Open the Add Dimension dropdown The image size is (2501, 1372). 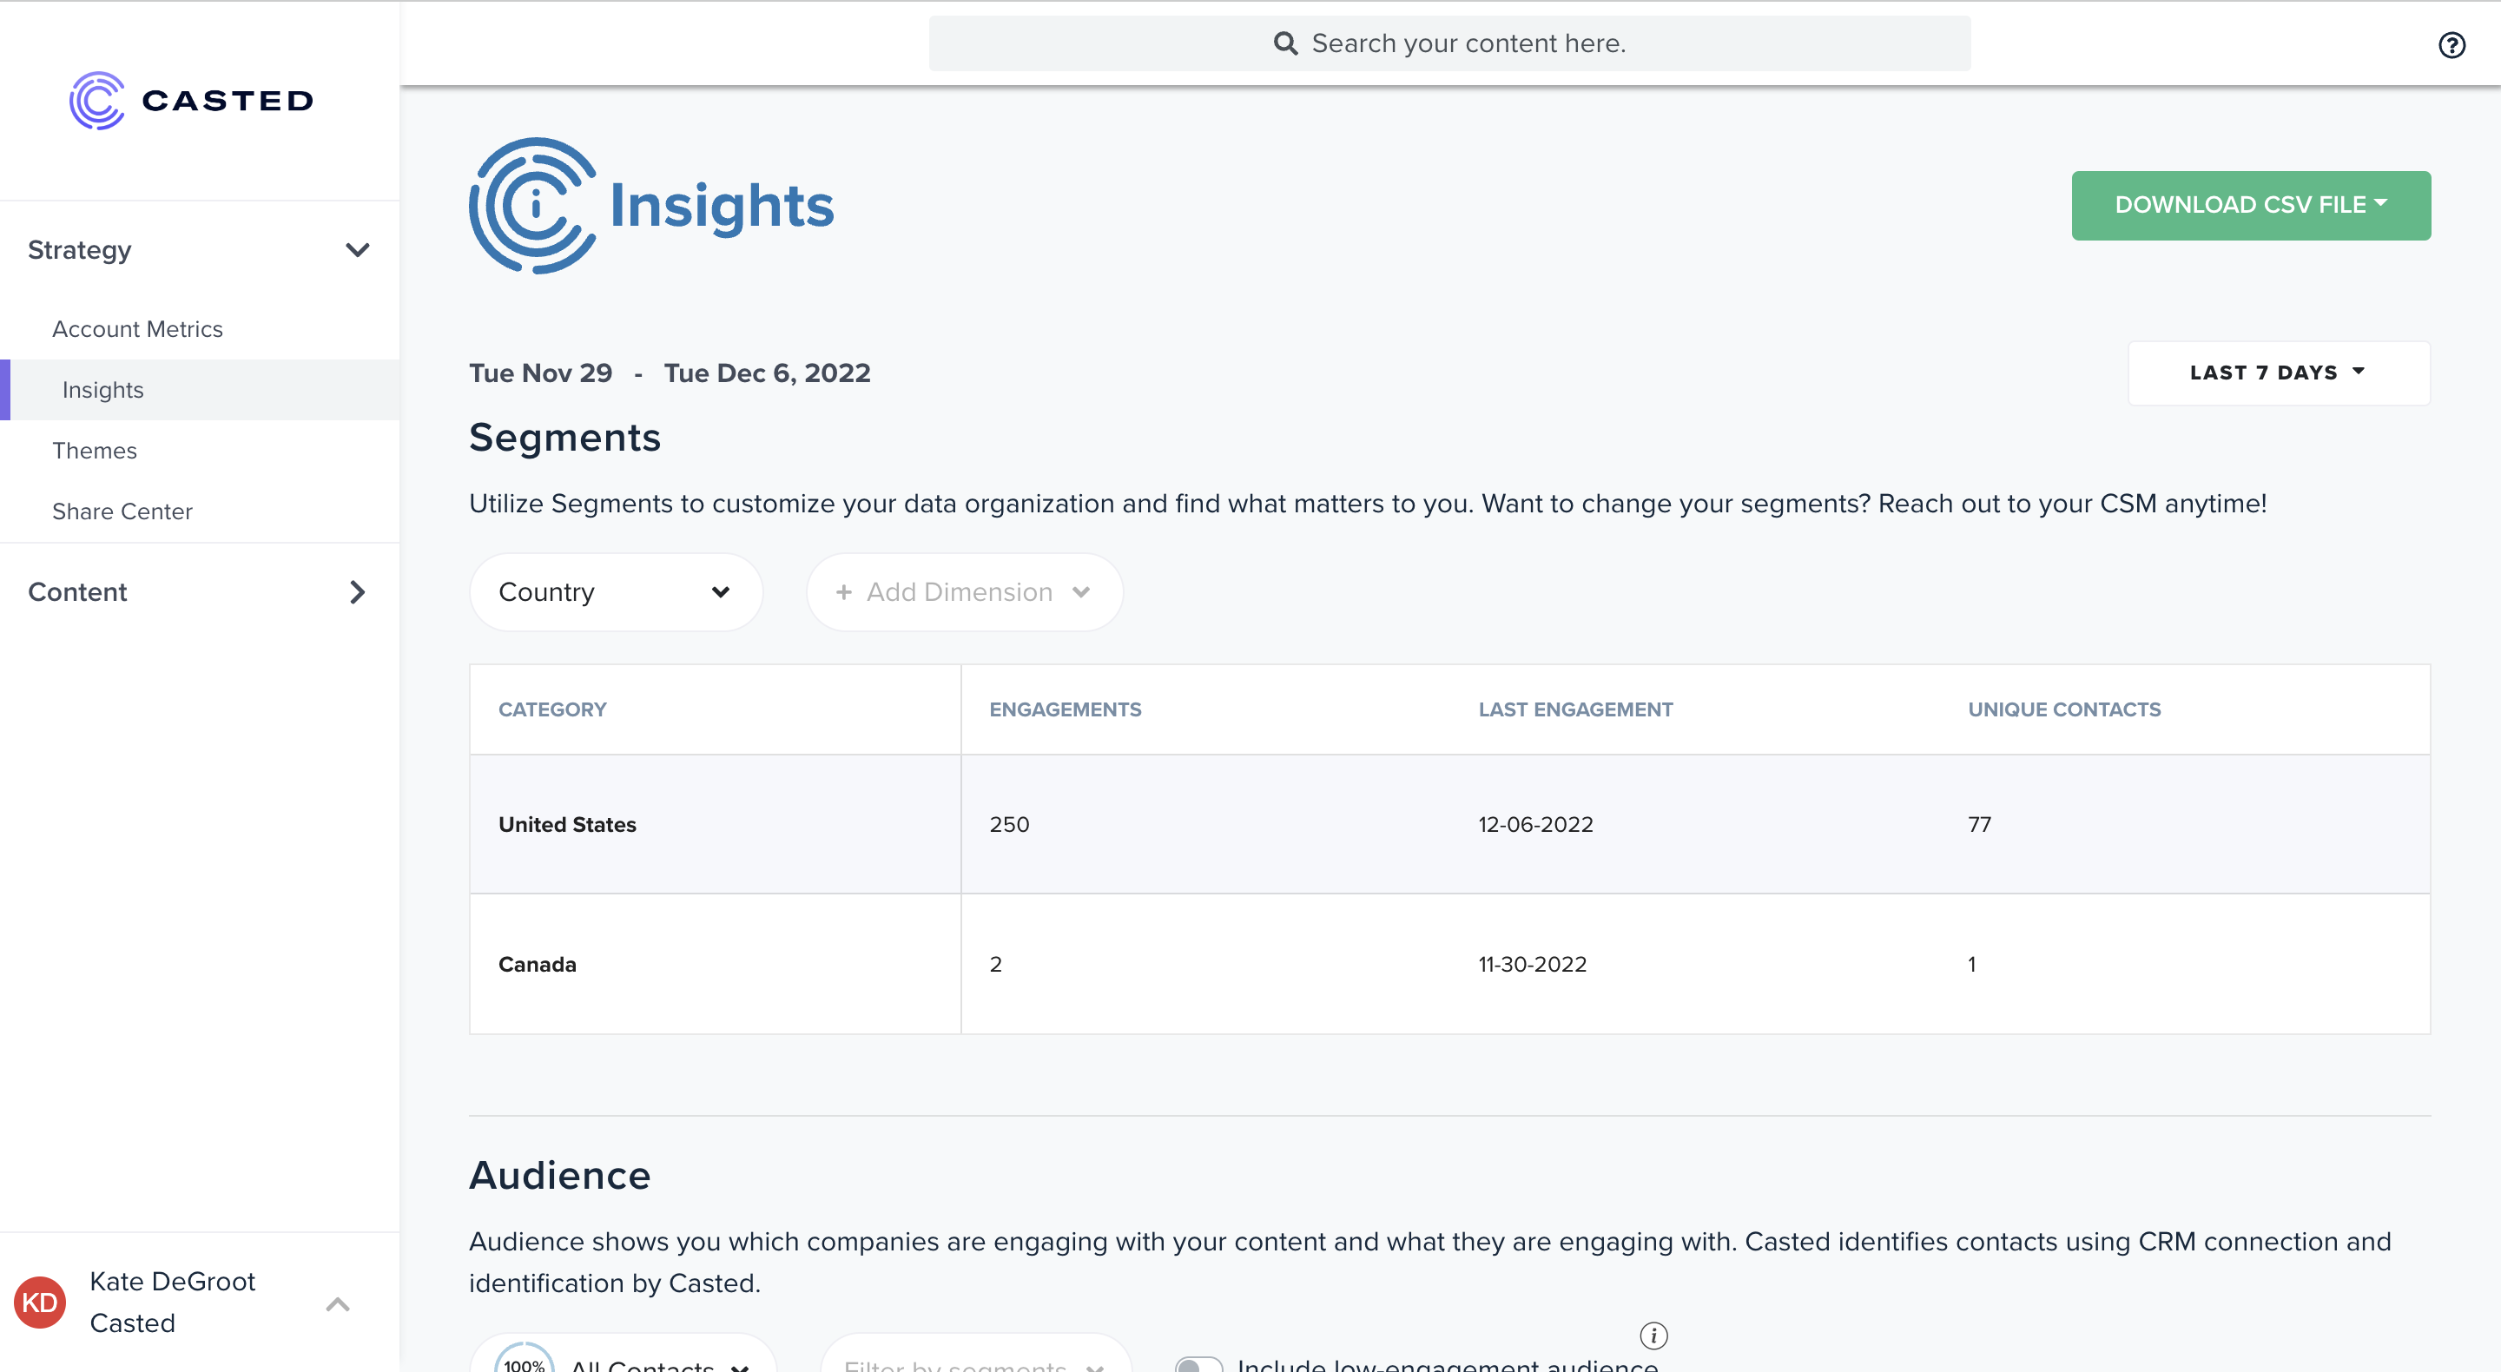tap(964, 592)
